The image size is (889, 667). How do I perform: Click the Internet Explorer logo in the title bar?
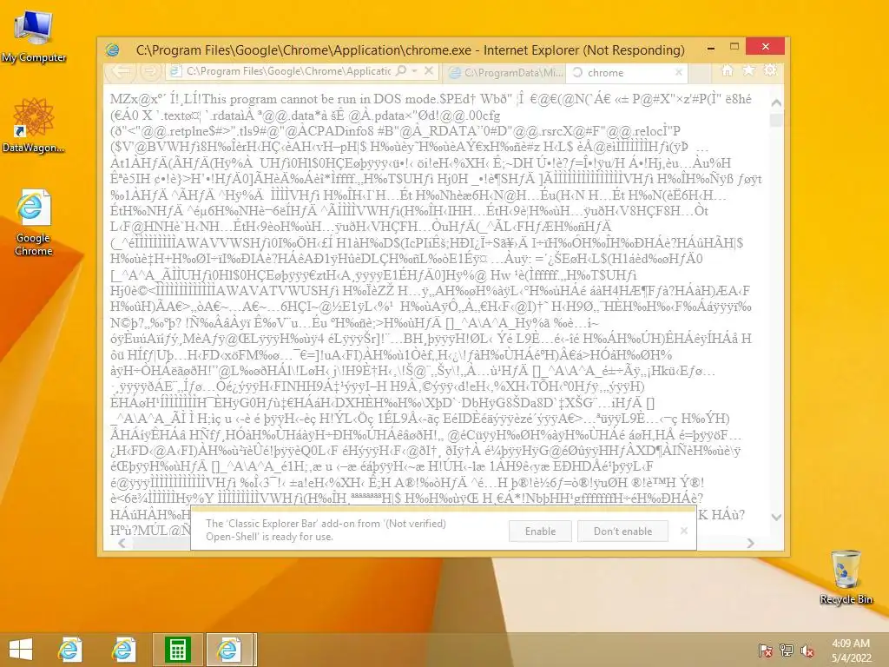coord(113,50)
